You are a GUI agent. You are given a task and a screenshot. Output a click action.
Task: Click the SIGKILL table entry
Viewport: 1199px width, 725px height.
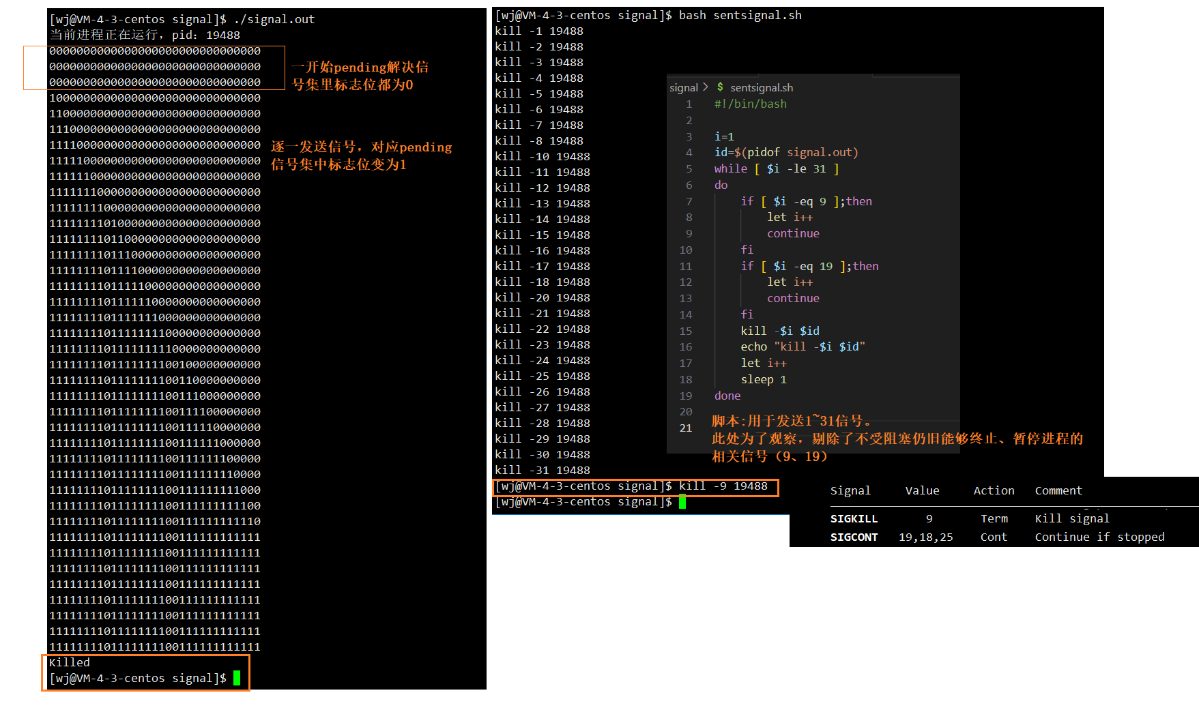point(854,518)
